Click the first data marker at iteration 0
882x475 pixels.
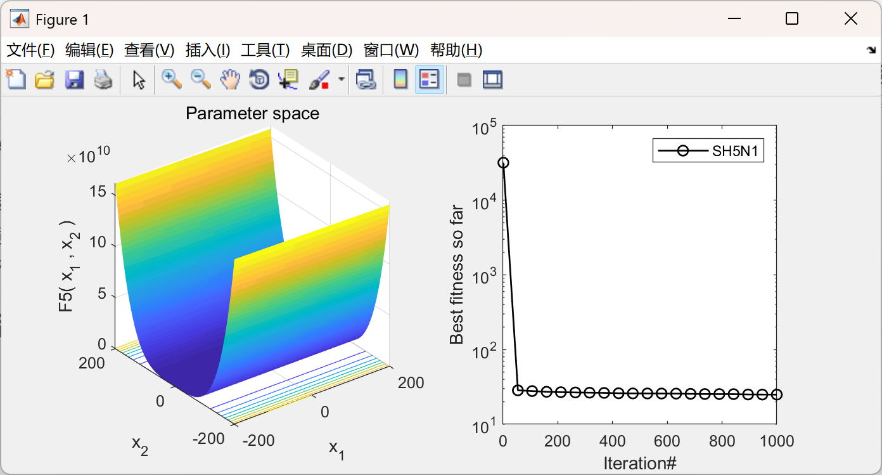coord(503,162)
